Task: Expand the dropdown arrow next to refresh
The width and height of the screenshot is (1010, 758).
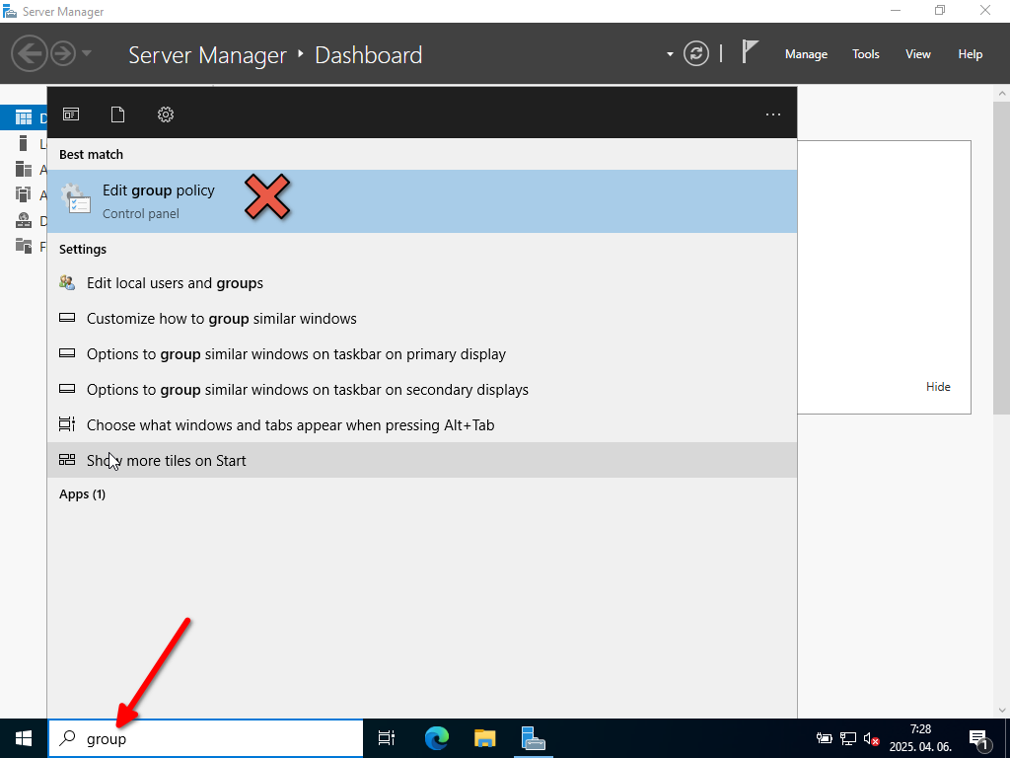Action: click(x=670, y=54)
